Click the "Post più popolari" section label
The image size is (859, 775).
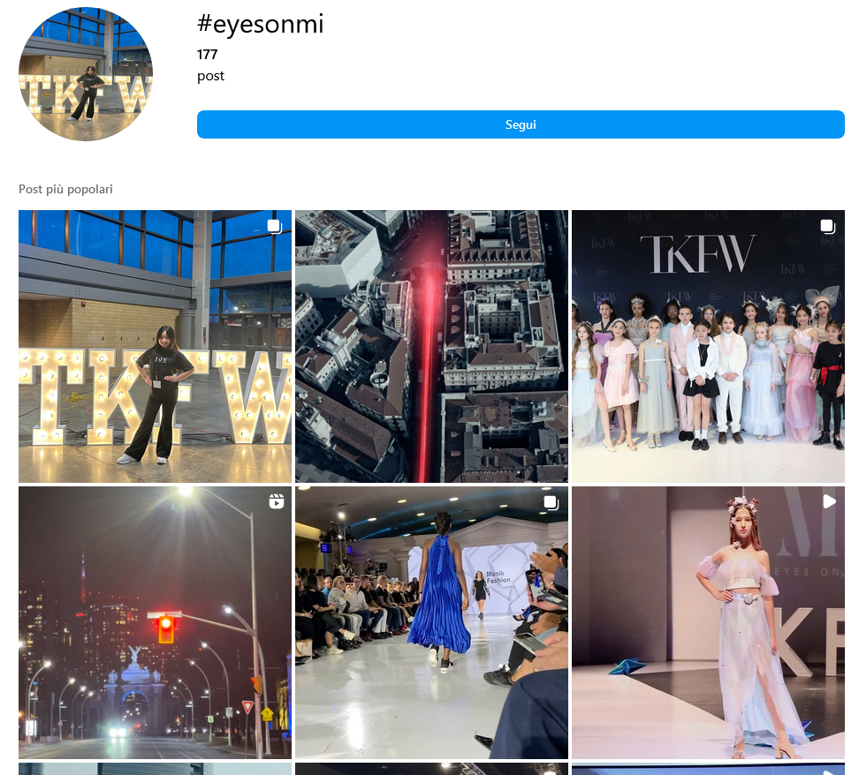pos(65,189)
